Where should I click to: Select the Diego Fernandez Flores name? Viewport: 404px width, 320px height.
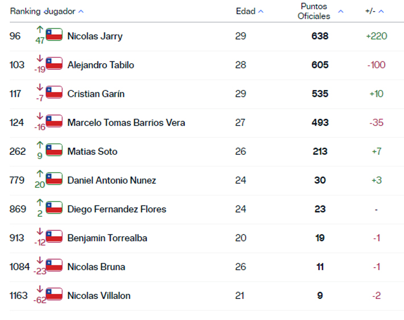[x=117, y=209]
